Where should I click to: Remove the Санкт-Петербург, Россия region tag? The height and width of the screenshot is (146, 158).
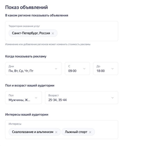(x=53, y=33)
